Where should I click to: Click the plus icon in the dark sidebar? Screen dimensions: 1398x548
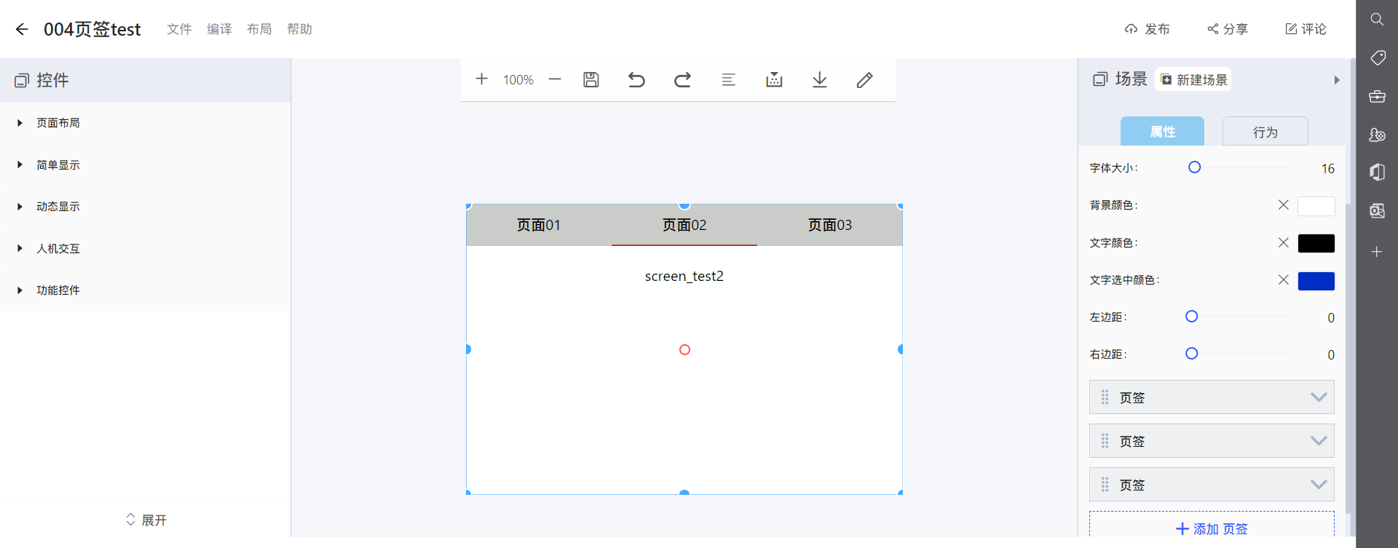point(1376,252)
